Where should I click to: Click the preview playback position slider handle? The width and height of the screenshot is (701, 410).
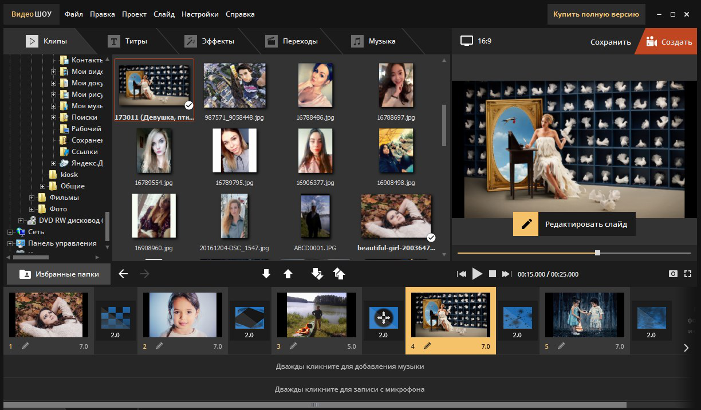pyautogui.click(x=597, y=253)
